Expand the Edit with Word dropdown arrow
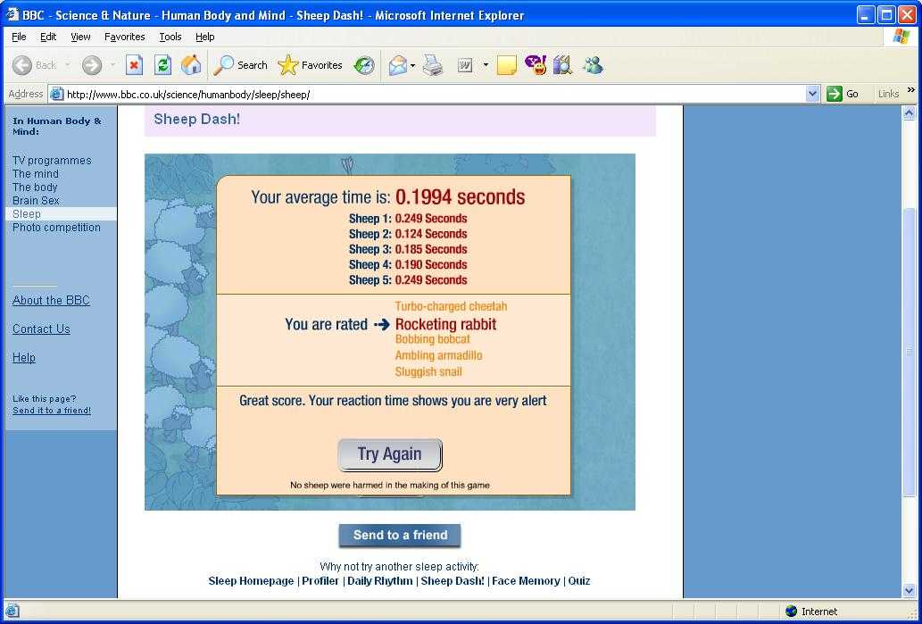 486,65
